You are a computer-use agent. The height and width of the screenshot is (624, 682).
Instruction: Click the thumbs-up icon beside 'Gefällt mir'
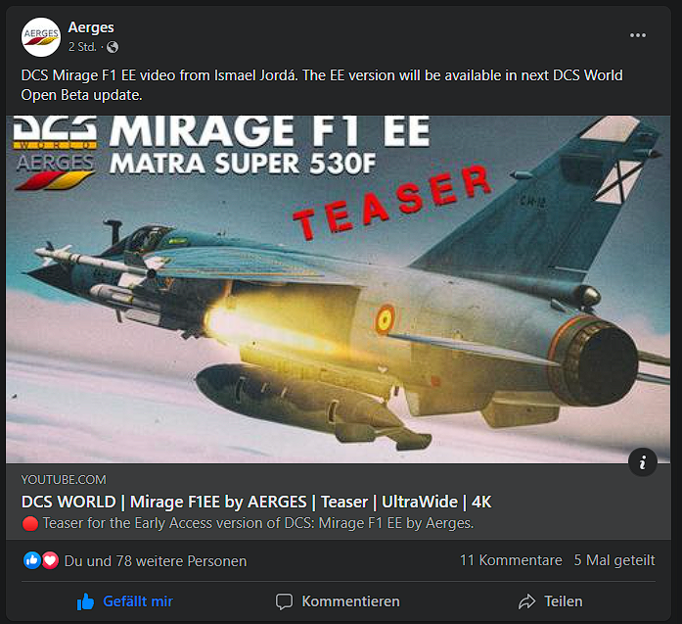85,601
